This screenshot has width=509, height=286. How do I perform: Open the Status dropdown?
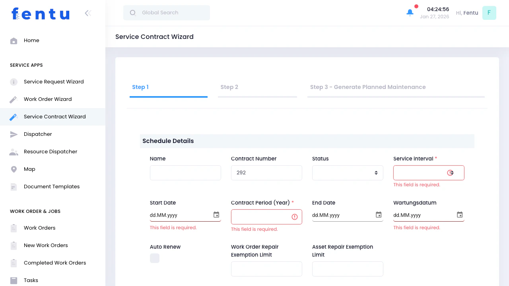tap(348, 172)
